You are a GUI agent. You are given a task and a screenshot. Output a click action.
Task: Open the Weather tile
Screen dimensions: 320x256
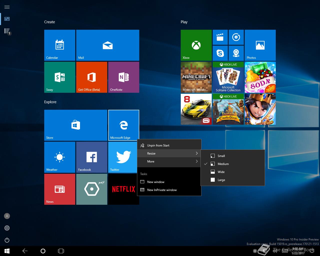pyautogui.click(x=60, y=157)
